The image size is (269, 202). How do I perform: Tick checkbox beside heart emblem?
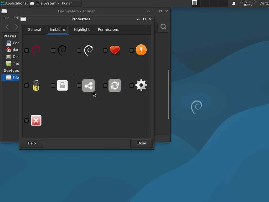pos(105,50)
